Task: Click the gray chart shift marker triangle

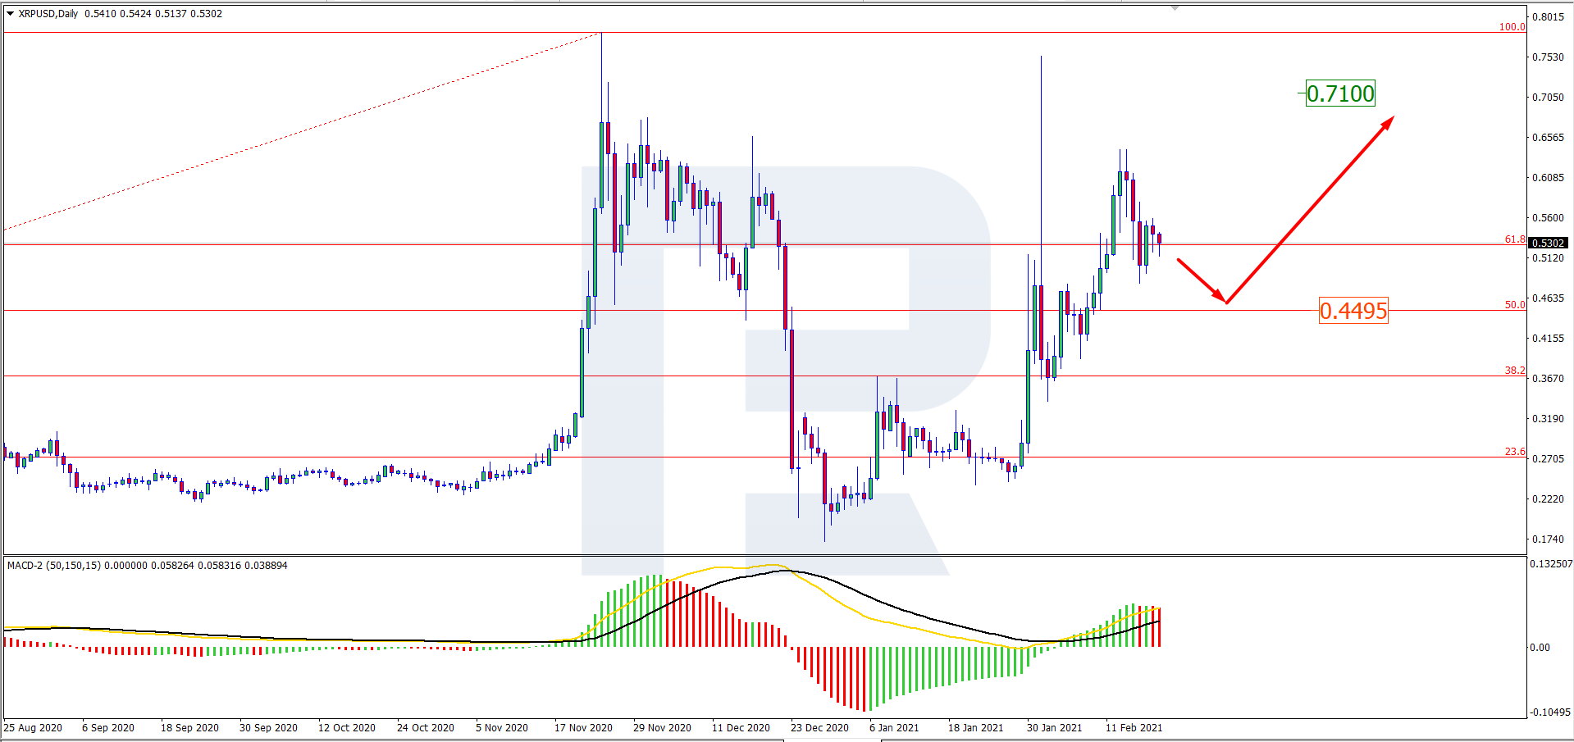Action: (x=1175, y=7)
